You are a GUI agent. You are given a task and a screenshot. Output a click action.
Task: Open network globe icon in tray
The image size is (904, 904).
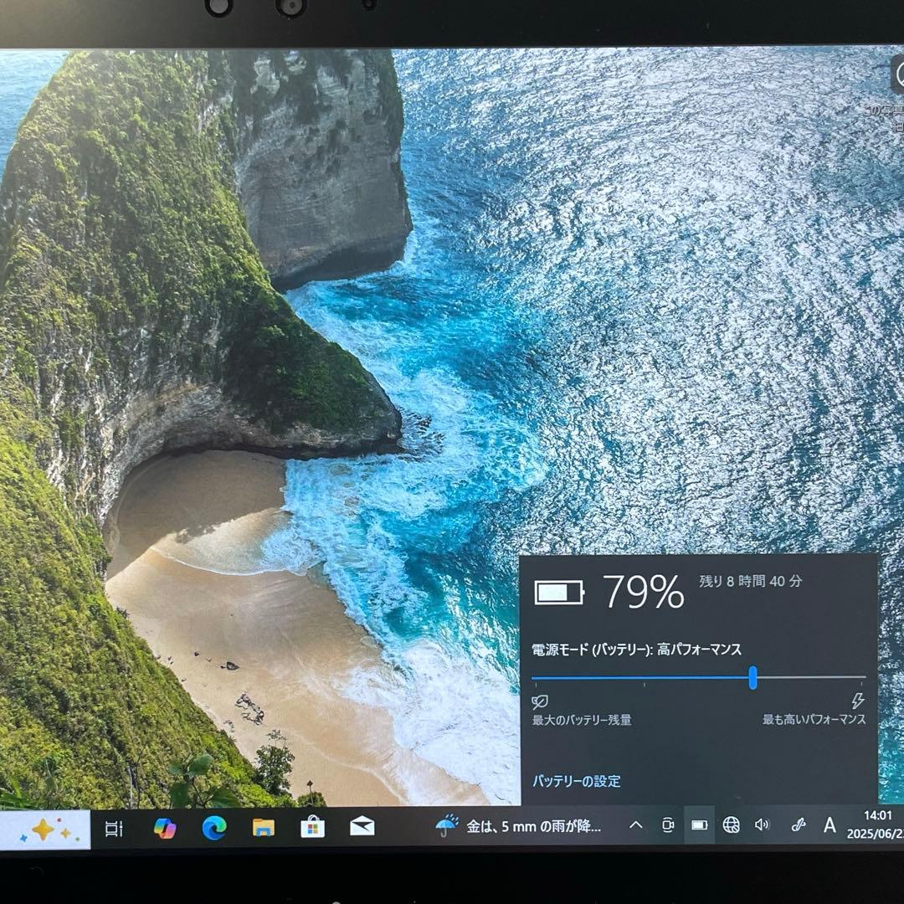coord(731,825)
